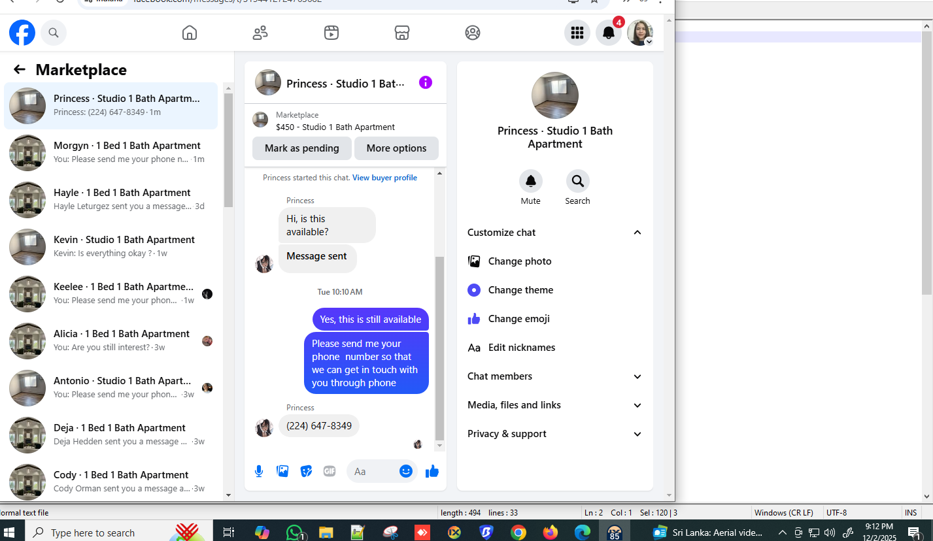The image size is (933, 541).
Task: Open WhatsApp from the taskbar
Action: [x=295, y=532]
